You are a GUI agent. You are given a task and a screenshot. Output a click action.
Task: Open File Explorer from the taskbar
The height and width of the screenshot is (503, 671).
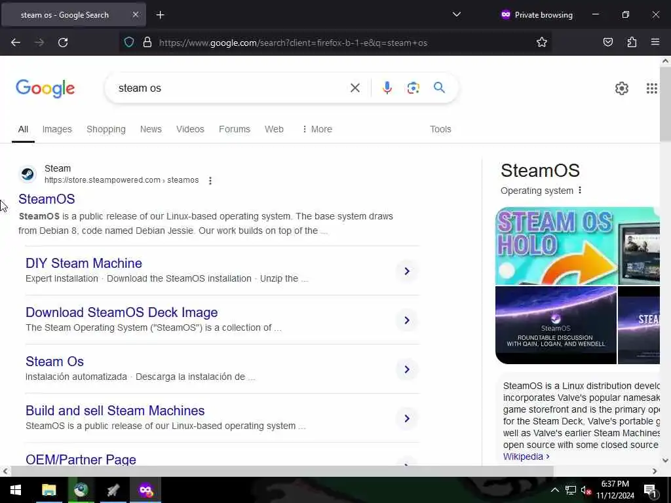coord(48,490)
